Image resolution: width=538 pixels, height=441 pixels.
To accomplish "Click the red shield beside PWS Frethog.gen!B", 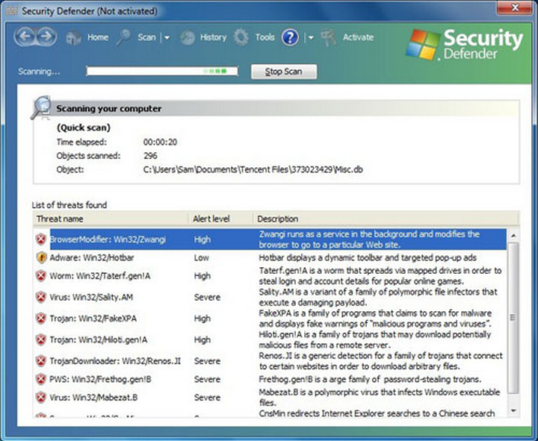I will click(41, 379).
